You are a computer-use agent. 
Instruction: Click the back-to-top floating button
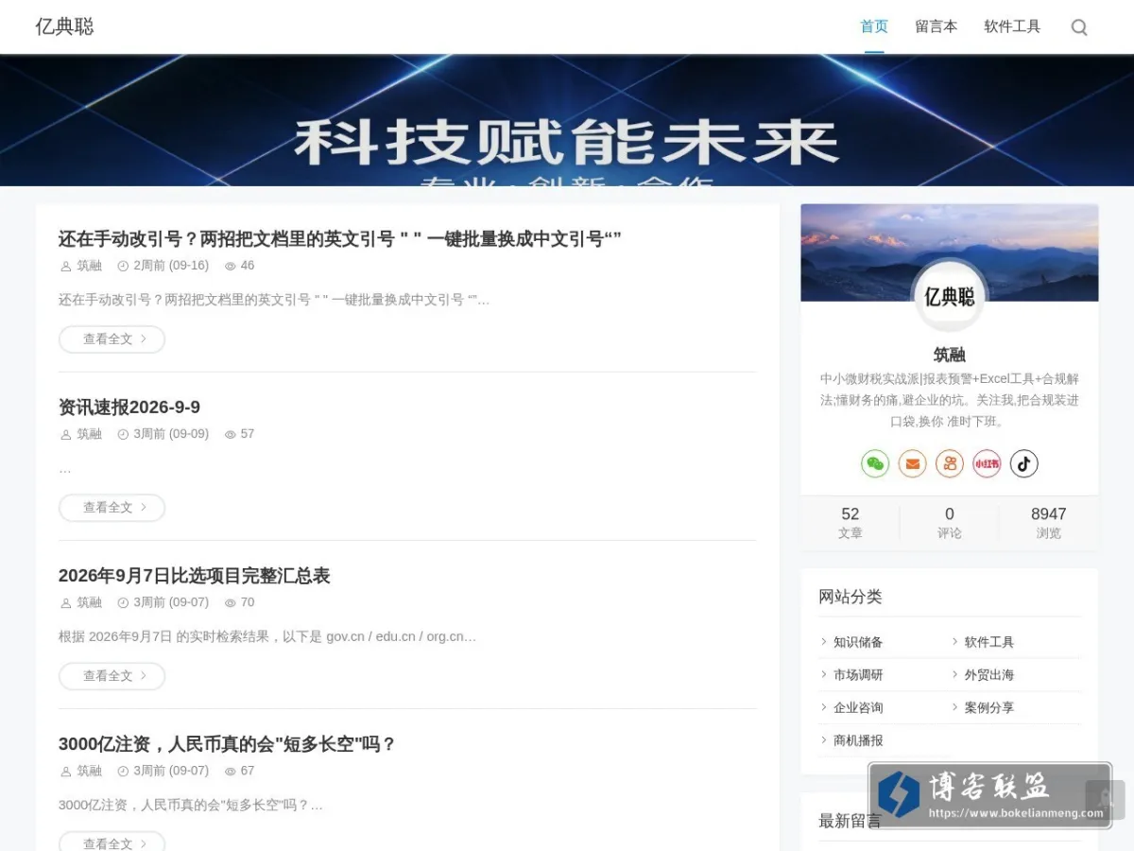click(1105, 800)
